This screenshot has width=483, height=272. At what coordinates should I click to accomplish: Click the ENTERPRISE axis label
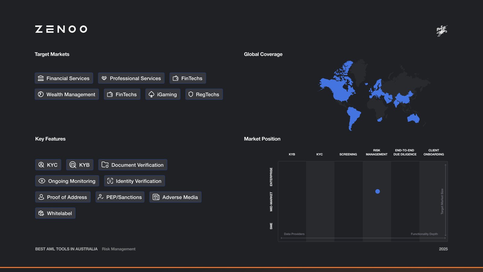(x=271, y=177)
